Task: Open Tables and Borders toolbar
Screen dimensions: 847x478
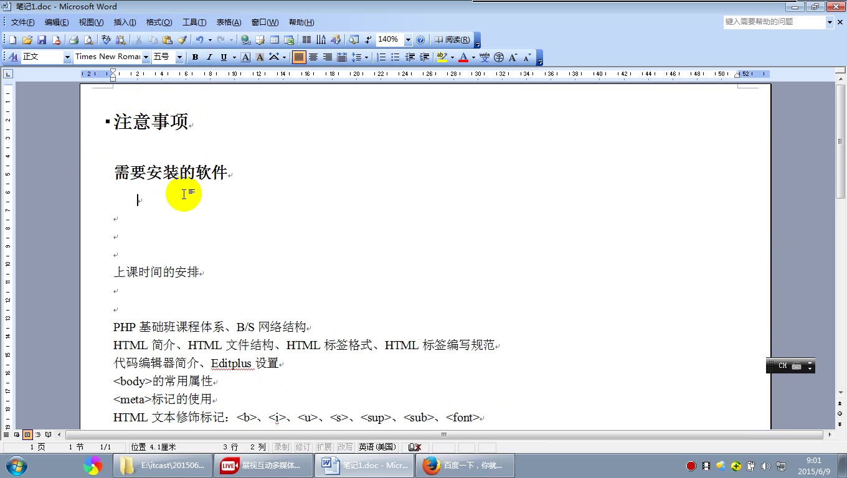Action: pos(260,40)
